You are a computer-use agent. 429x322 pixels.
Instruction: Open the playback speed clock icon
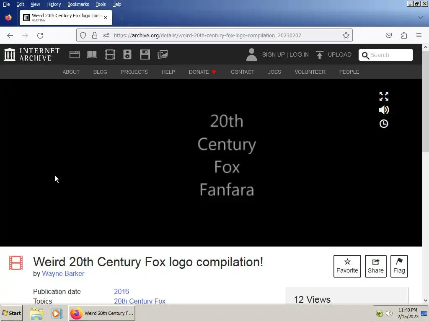pos(384,124)
